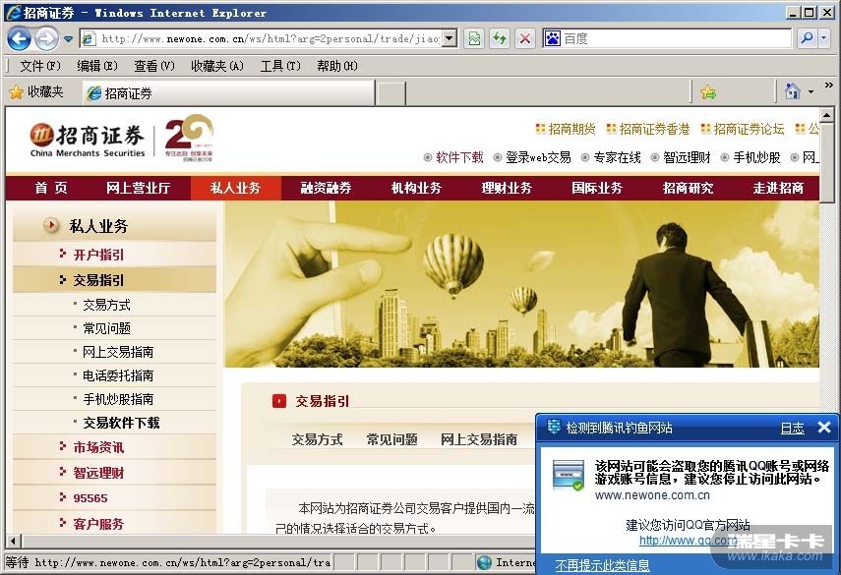Image resolution: width=841 pixels, height=575 pixels.
Task: Stop loading with the red X icon
Action: pyautogui.click(x=525, y=38)
